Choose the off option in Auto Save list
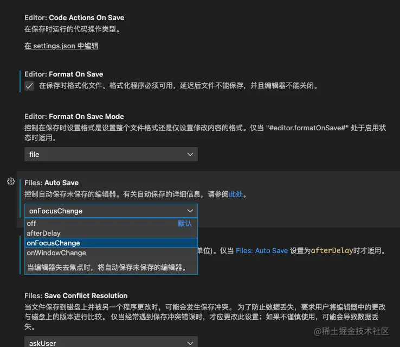 pyautogui.click(x=111, y=223)
